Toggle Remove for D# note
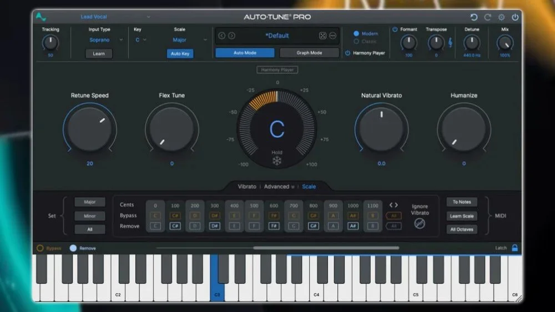Viewport: 555px width, 312px height. 214,226
